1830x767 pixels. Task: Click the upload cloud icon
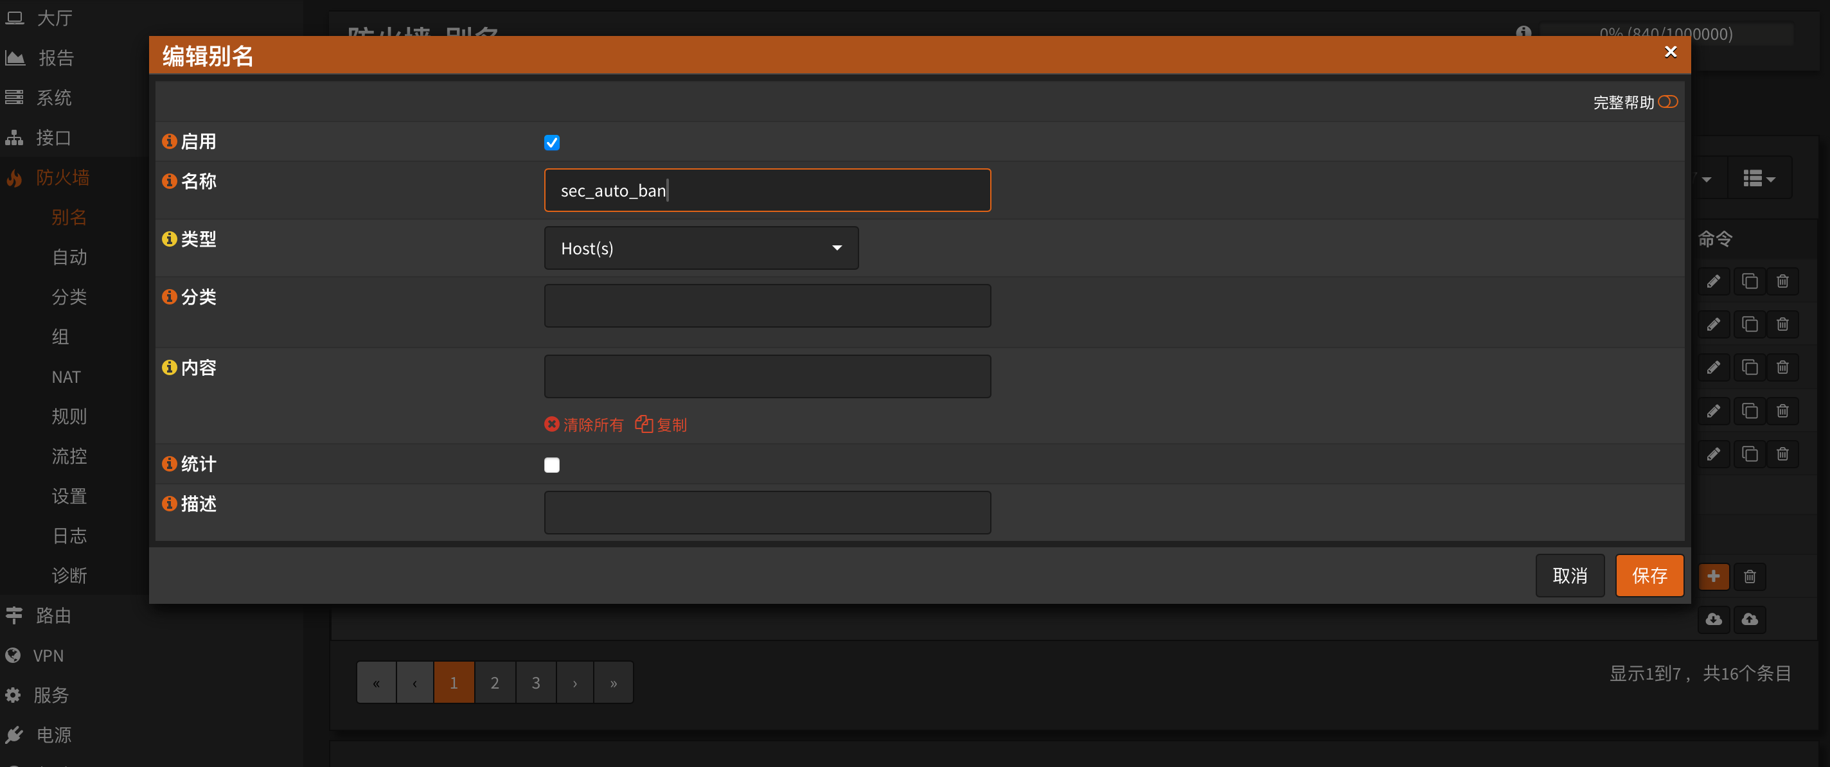[x=1749, y=619]
